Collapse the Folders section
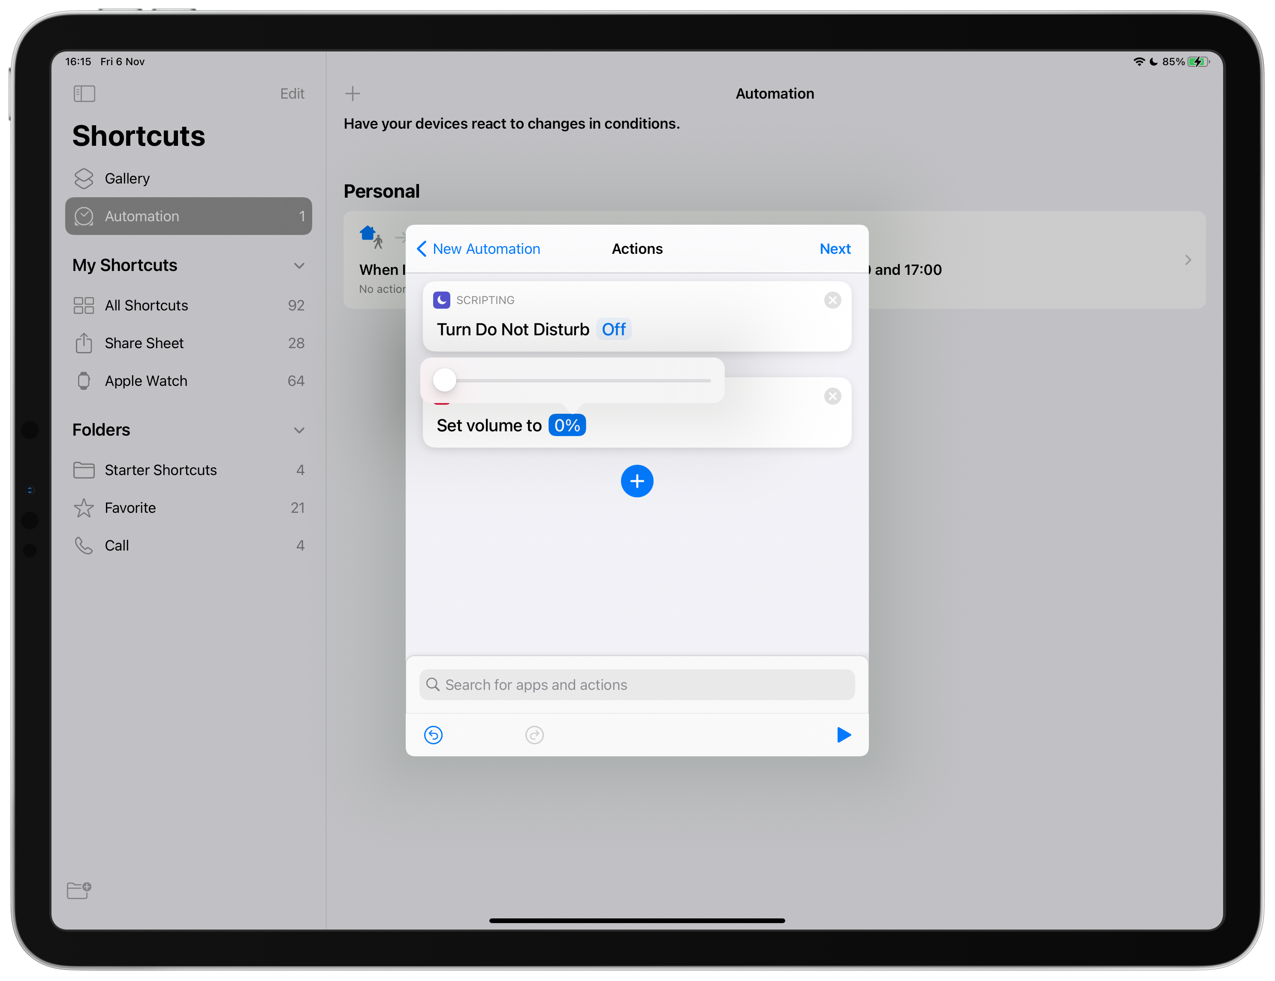The image size is (1275, 981). [299, 430]
